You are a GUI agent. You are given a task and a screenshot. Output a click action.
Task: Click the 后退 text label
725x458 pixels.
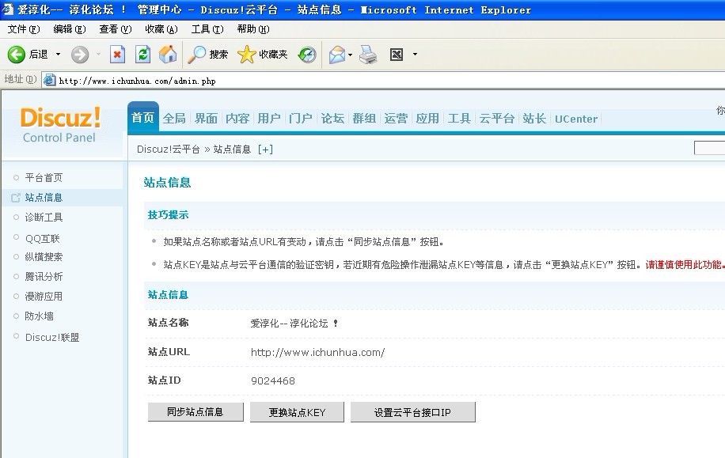tap(38, 55)
